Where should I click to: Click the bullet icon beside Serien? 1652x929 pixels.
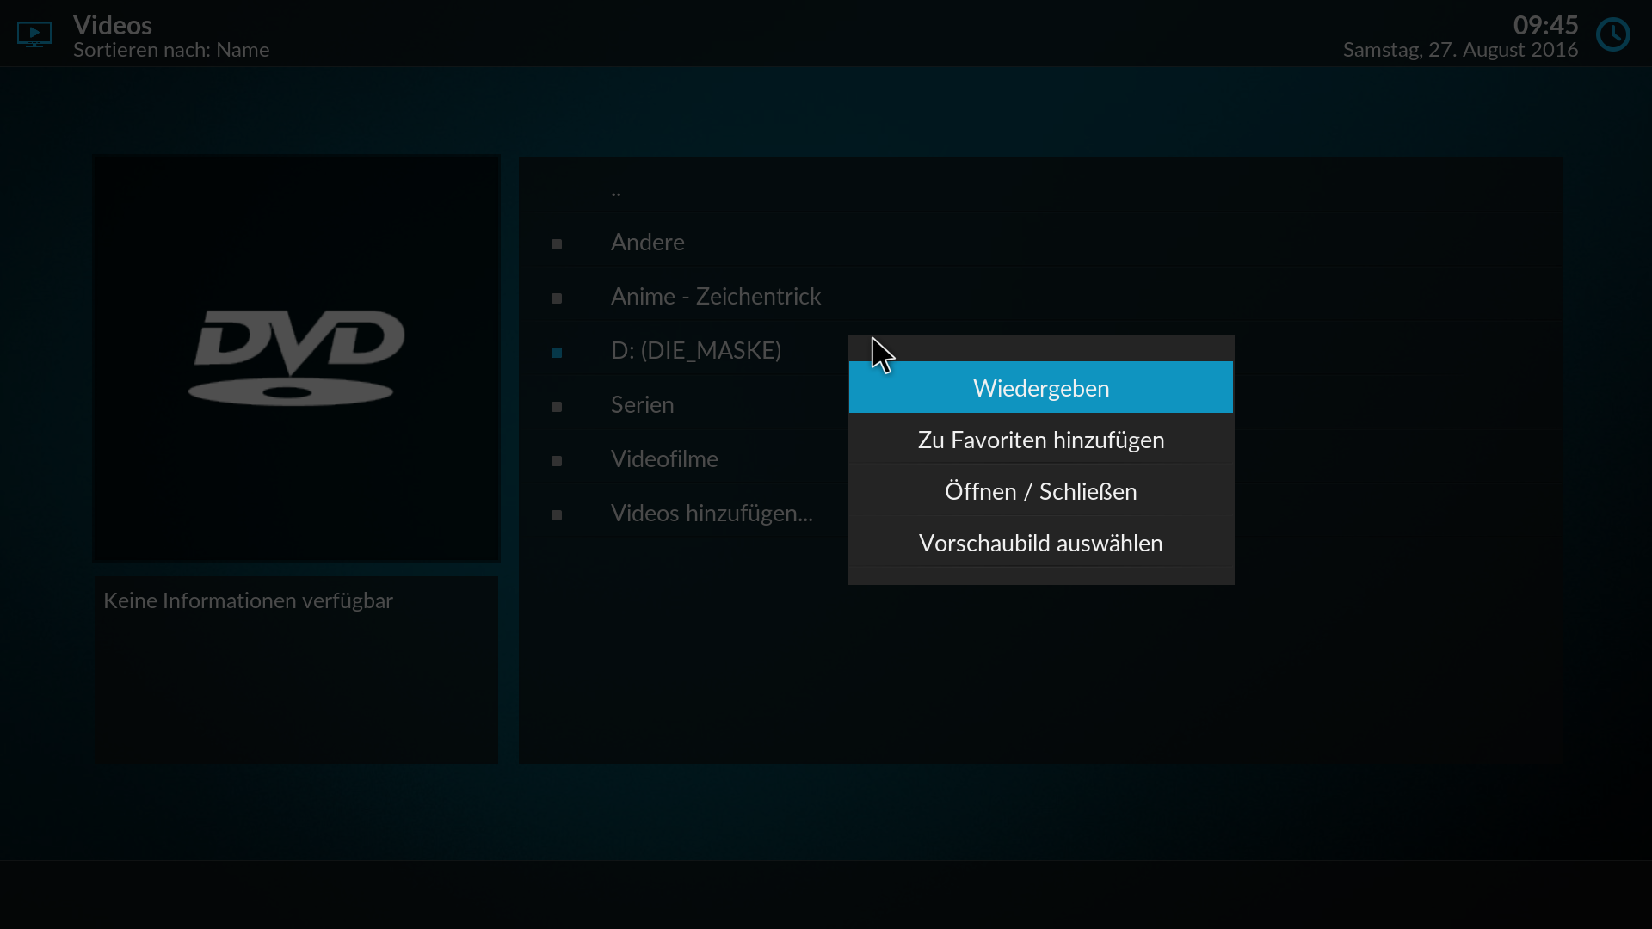pos(557,407)
